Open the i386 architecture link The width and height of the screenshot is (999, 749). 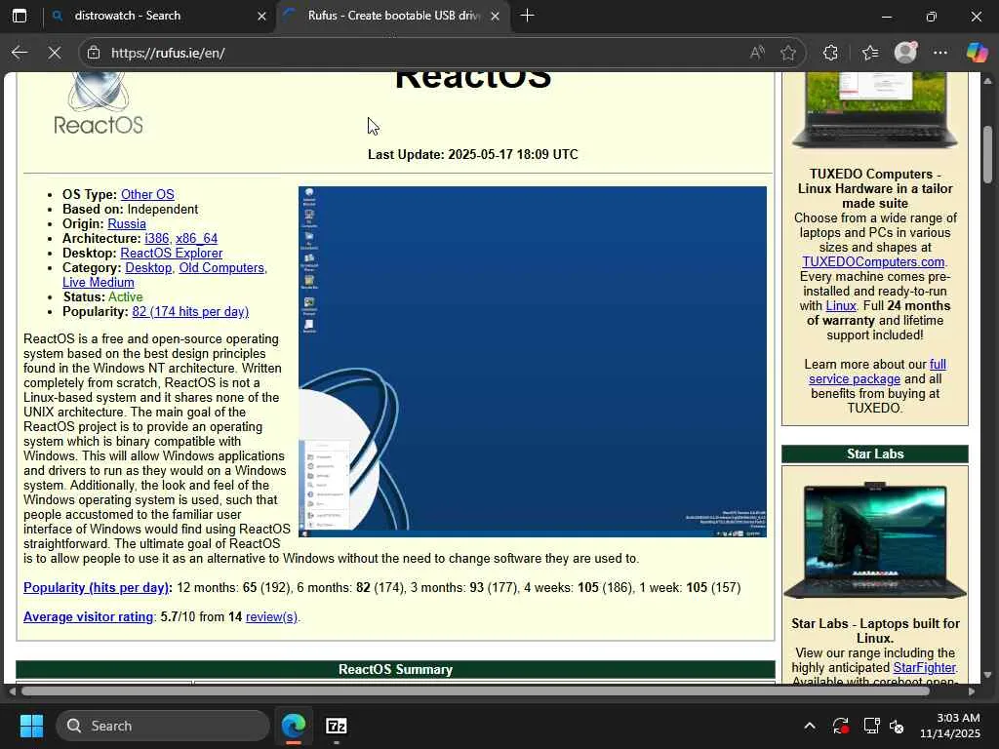click(x=157, y=238)
